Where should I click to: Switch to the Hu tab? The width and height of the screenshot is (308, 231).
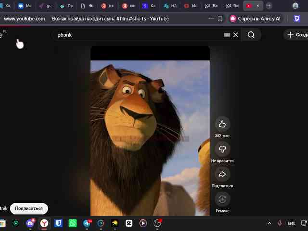coord(87,6)
